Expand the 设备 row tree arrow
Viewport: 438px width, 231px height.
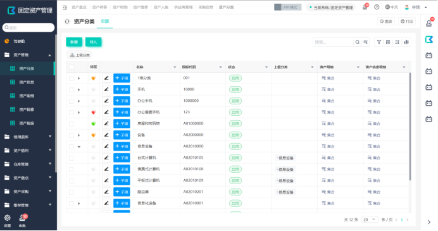[78, 135]
